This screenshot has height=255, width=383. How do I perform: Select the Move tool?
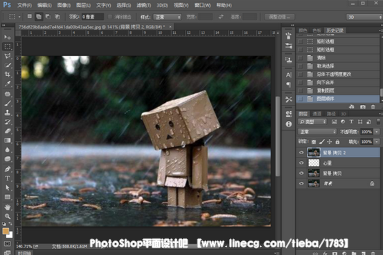point(8,37)
